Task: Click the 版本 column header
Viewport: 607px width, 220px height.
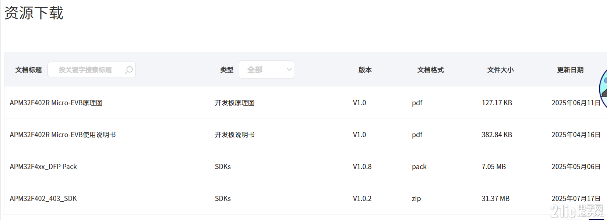Action: (x=365, y=70)
